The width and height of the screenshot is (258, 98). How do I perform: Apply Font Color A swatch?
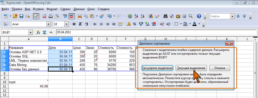[195, 24]
